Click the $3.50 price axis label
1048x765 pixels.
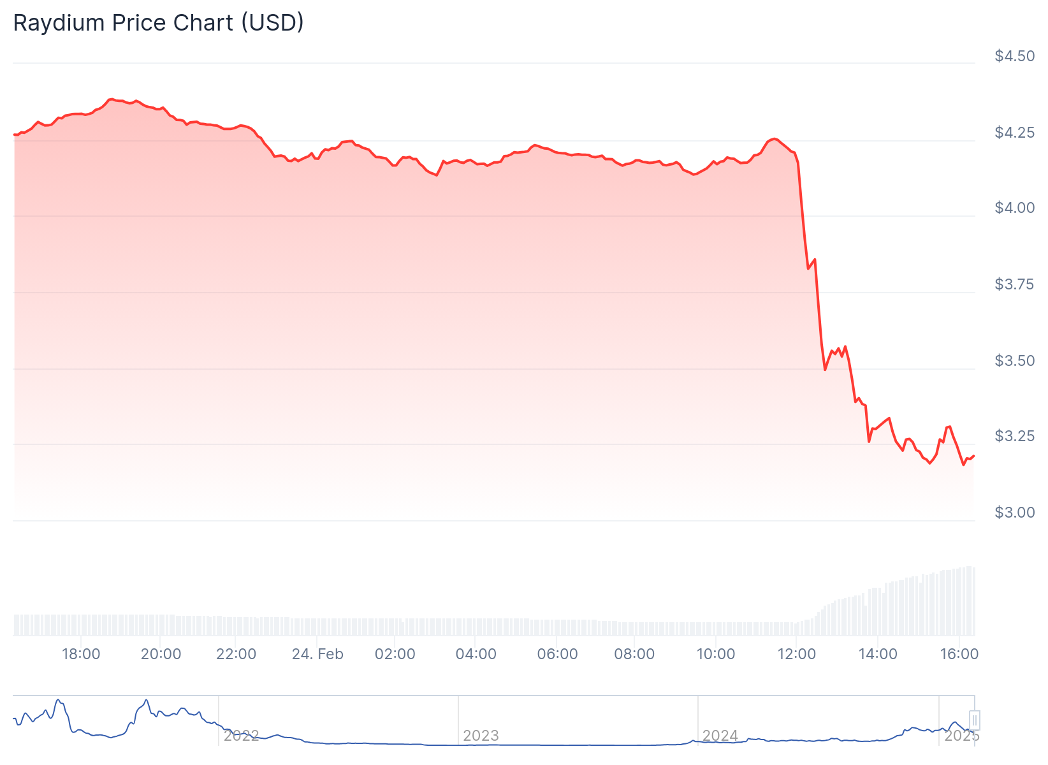tap(1015, 361)
